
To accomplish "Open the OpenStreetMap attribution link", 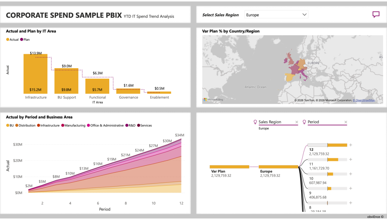I will 364,101.
